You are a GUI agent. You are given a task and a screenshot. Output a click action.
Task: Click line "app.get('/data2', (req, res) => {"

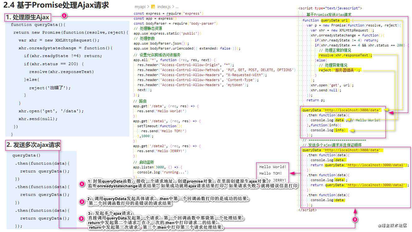(x=167, y=146)
